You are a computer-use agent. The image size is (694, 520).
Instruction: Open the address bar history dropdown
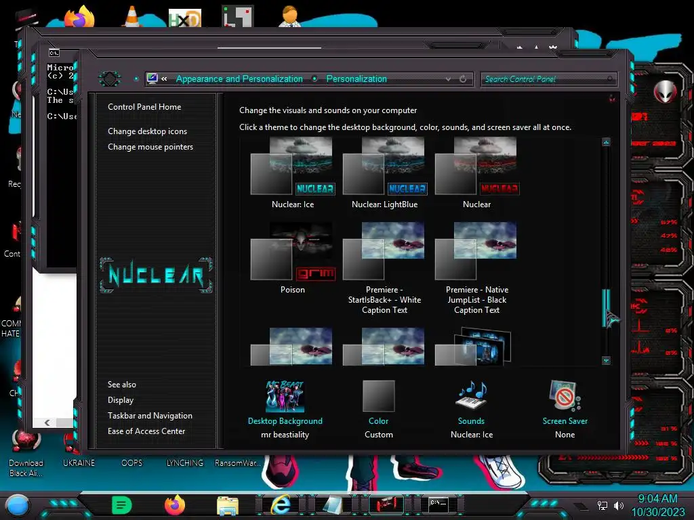(448, 79)
